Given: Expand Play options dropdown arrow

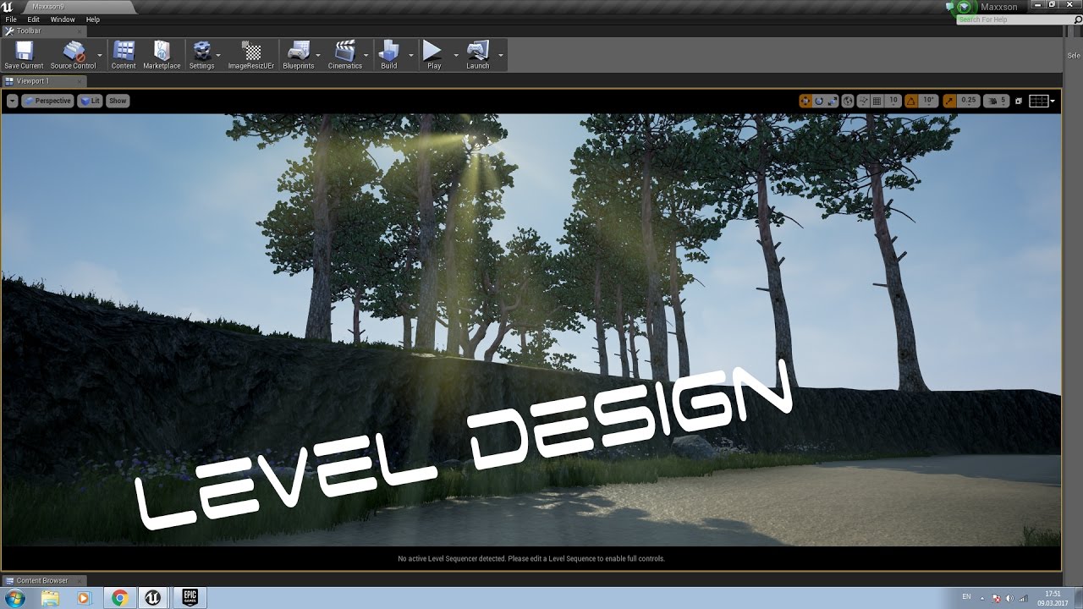Looking at the screenshot, I should [x=456, y=56].
